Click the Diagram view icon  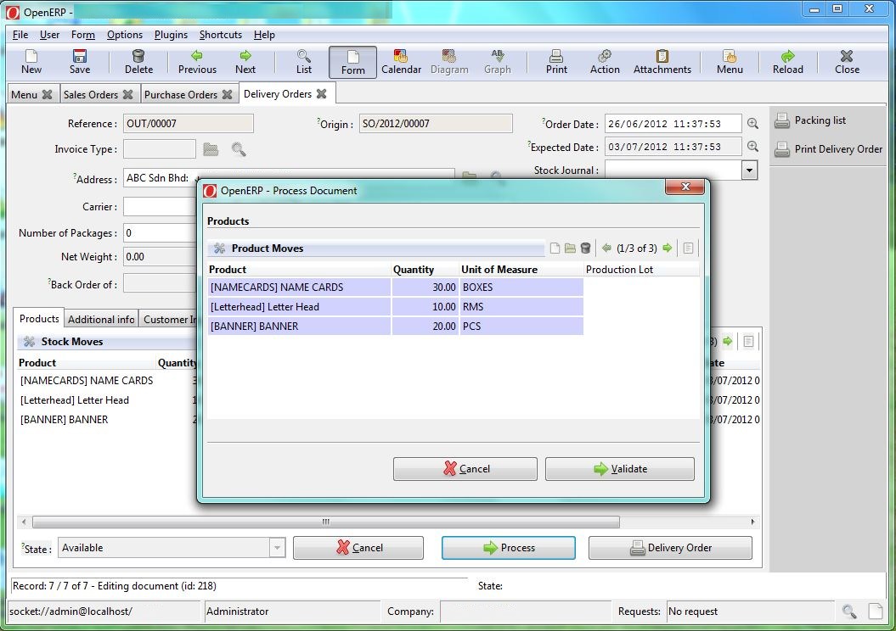(x=449, y=56)
